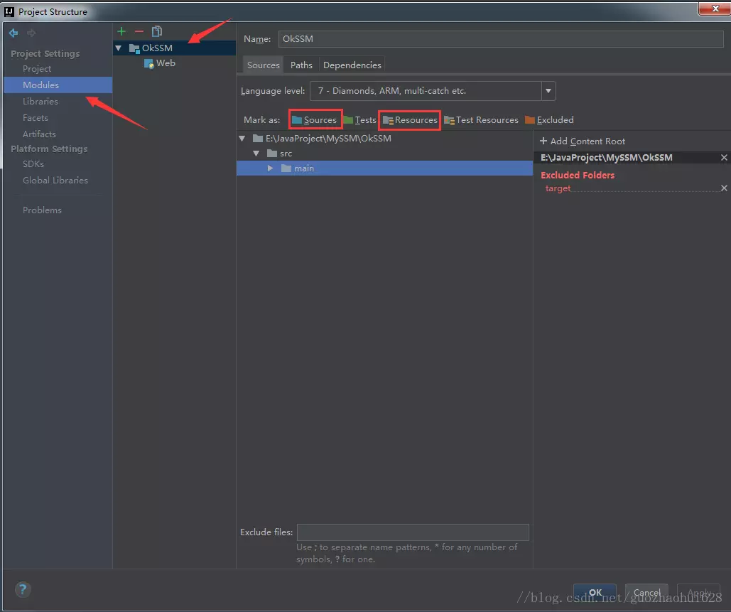731x612 pixels.
Task: Open the Language level combo box
Action: click(x=433, y=91)
